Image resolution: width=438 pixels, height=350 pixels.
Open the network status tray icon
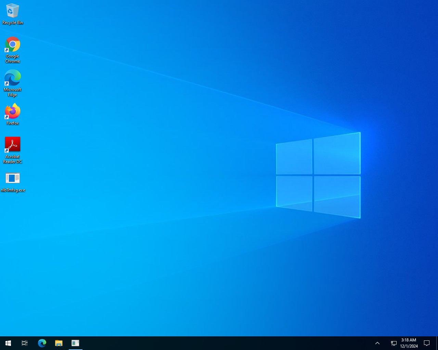(x=394, y=343)
